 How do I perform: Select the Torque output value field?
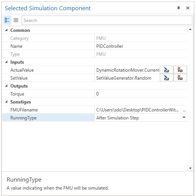141,94
